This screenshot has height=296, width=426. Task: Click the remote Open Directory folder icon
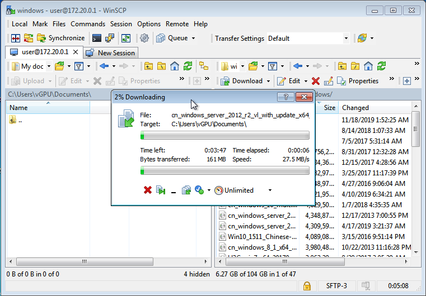click(x=253, y=66)
